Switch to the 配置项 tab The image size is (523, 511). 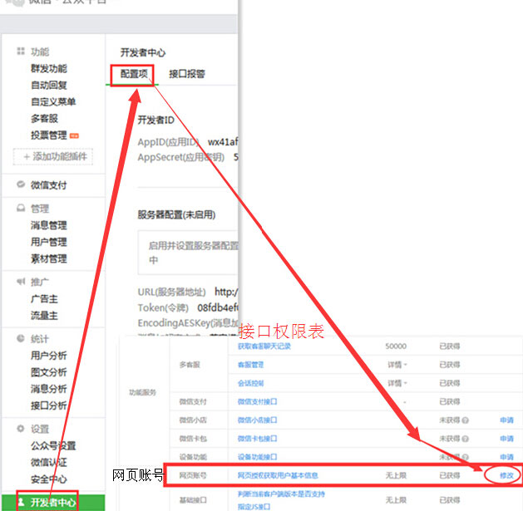click(134, 74)
